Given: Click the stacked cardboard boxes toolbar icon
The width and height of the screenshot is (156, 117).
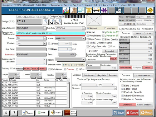Looking at the screenshot, I should (74, 10).
